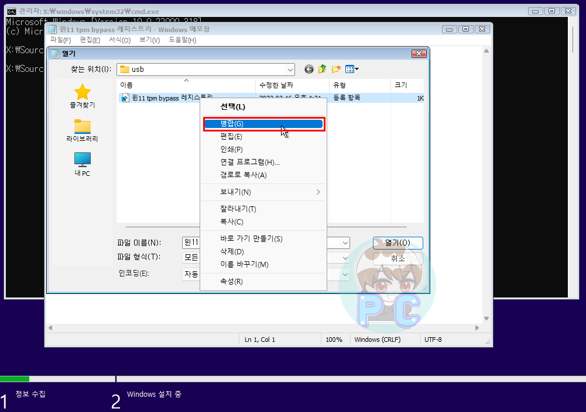
Task: Choose 병합(G) in the context menu
Action: pyautogui.click(x=263, y=124)
